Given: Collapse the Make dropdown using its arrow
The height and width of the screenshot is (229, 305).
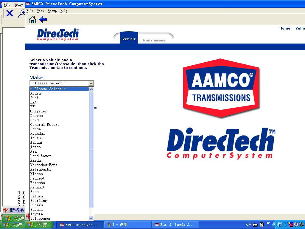Looking at the screenshot, I should (x=91, y=83).
